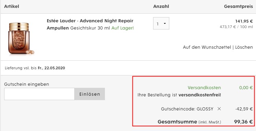Open the quantity dropdown arrow

165,24
